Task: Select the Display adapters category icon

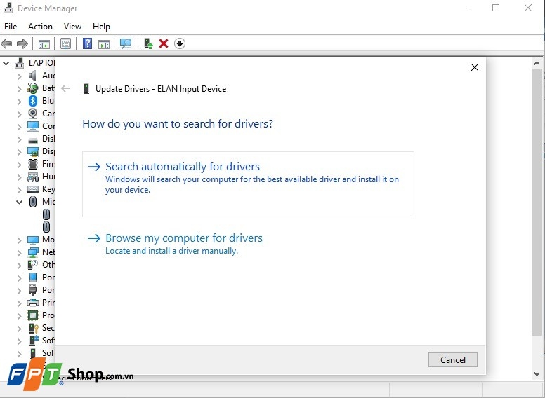Action: point(33,151)
